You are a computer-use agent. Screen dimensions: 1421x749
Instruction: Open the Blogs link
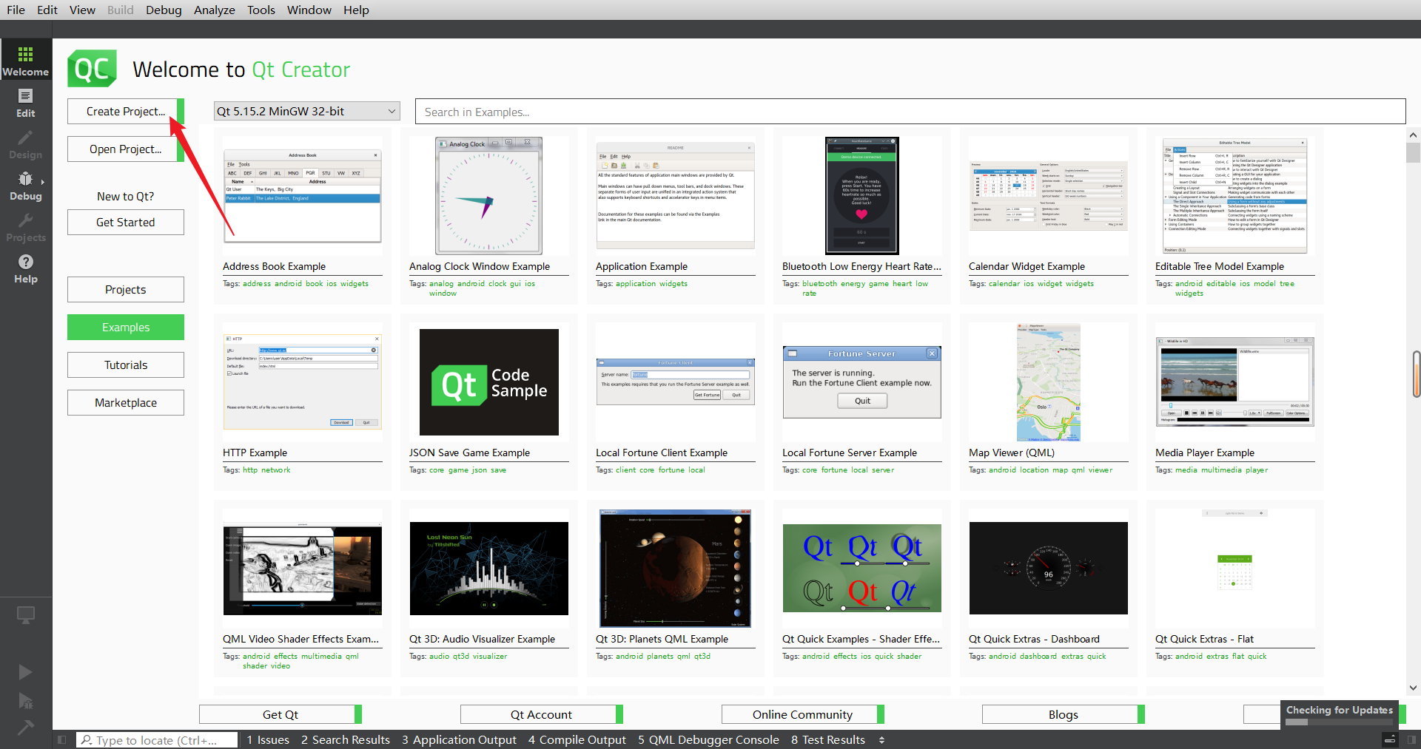point(1064,714)
